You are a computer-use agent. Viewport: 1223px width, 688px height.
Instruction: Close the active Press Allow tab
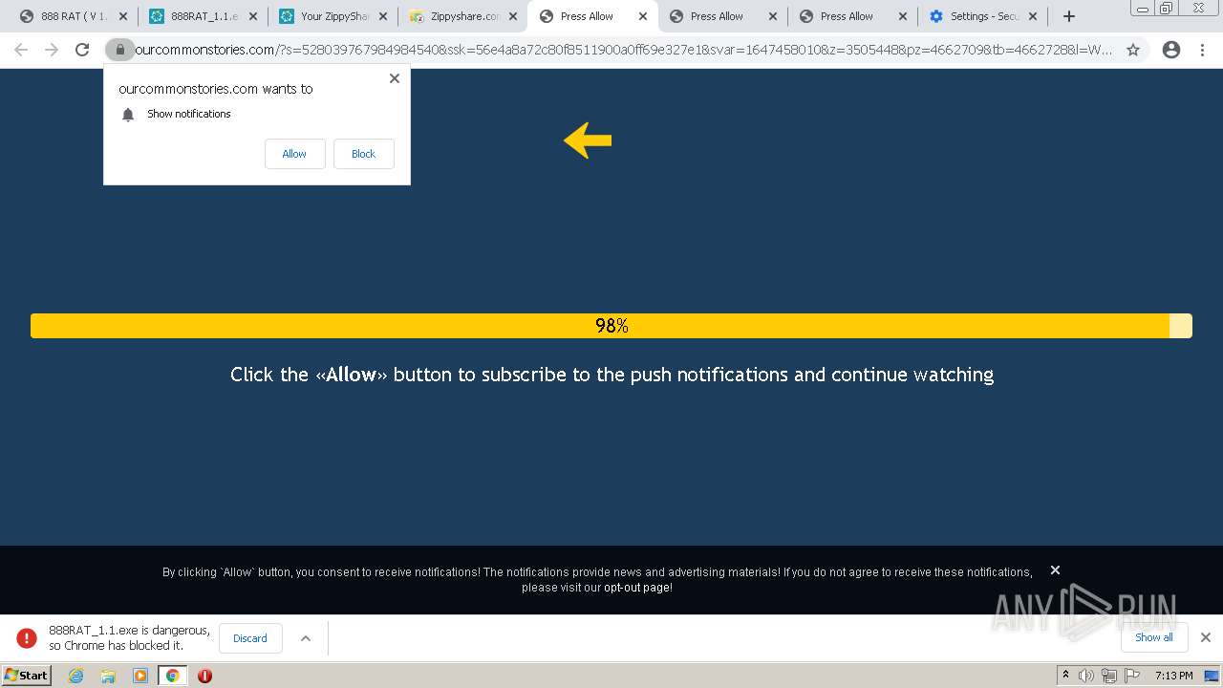pyautogui.click(x=643, y=16)
